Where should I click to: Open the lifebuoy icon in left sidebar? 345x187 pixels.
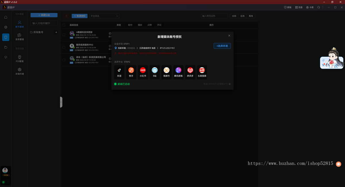pyautogui.click(x=6, y=27)
